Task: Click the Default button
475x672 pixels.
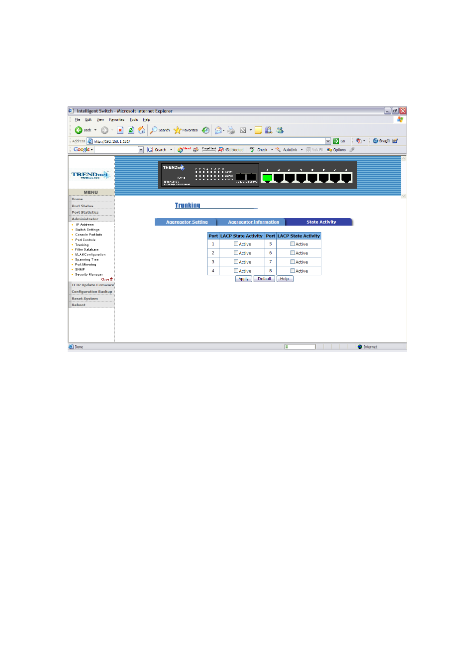Action: [264, 279]
